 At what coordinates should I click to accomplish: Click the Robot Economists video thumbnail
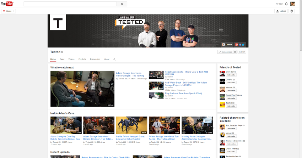[x=156, y=75]
